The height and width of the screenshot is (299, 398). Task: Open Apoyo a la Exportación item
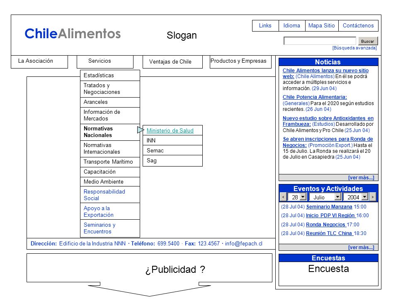point(110,211)
